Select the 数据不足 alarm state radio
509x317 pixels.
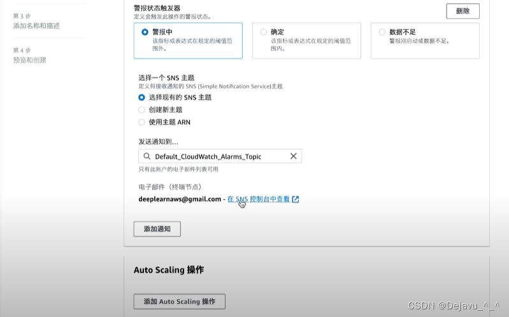[x=382, y=32]
